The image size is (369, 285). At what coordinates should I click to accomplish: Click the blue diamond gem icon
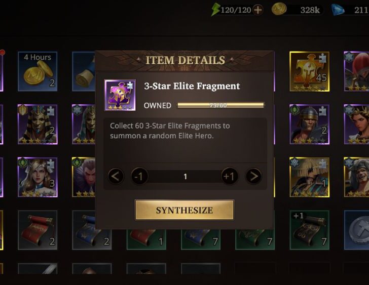click(x=338, y=10)
